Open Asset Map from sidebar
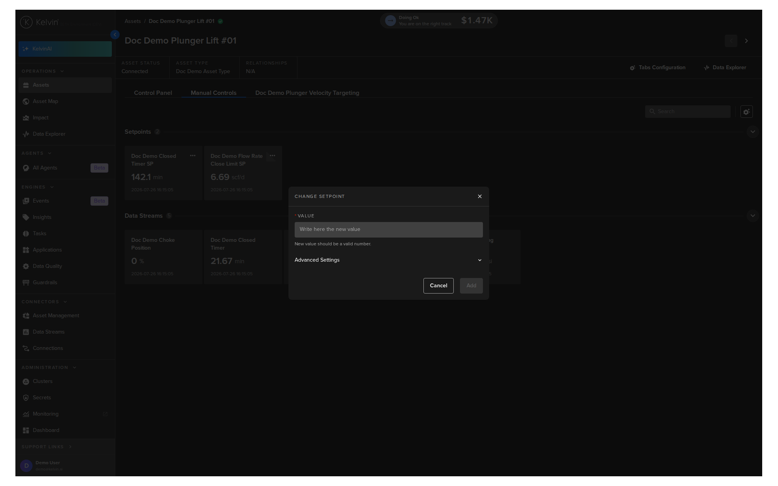Viewport: 778px width, 486px height. 65,102
